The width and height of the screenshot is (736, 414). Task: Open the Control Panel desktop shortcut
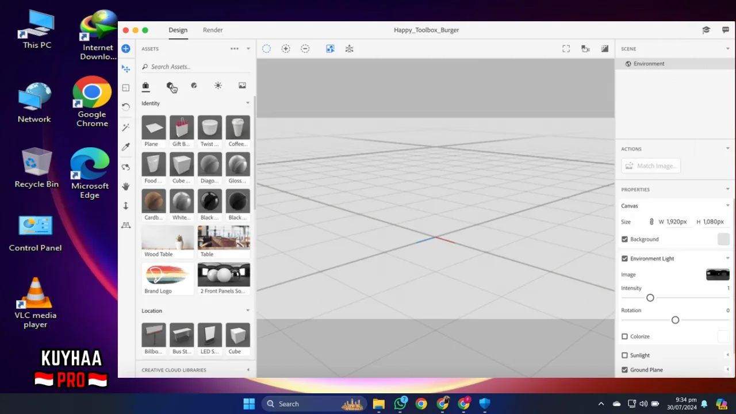[35, 233]
